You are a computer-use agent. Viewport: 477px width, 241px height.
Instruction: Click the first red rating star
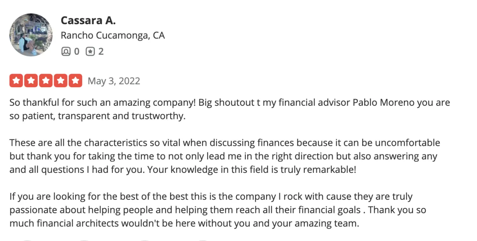(16, 81)
